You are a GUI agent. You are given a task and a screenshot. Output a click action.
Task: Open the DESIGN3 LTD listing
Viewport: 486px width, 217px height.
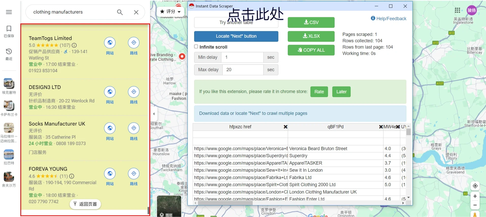(45, 87)
